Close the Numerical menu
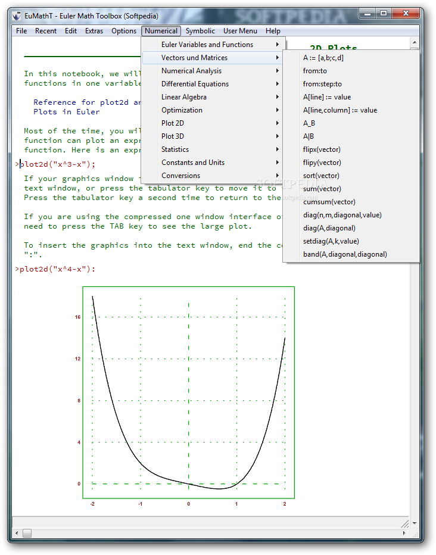The width and height of the screenshot is (436, 555). (161, 31)
